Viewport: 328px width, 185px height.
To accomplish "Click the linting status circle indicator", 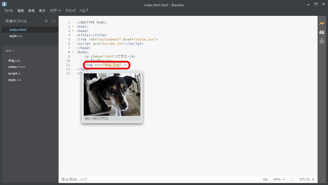I will [x=292, y=179].
